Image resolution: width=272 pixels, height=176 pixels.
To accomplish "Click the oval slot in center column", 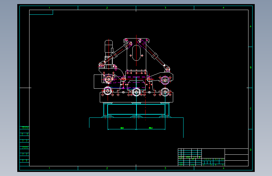I will click(136, 53).
